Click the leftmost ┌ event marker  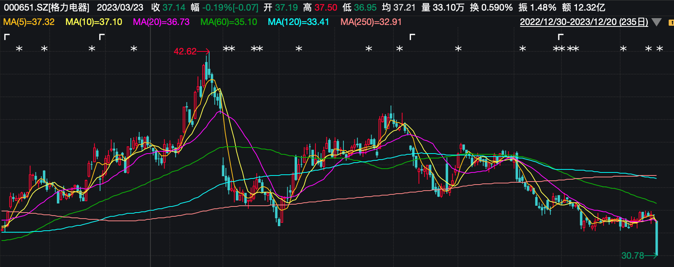[x=7, y=37]
